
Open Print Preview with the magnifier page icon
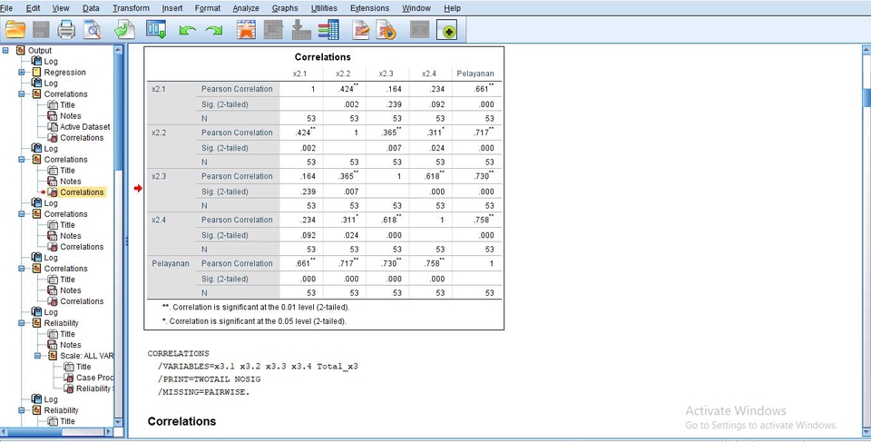[93, 29]
